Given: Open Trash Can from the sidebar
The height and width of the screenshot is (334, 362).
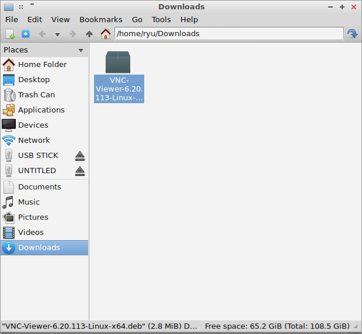Looking at the screenshot, I should pos(44,95).
